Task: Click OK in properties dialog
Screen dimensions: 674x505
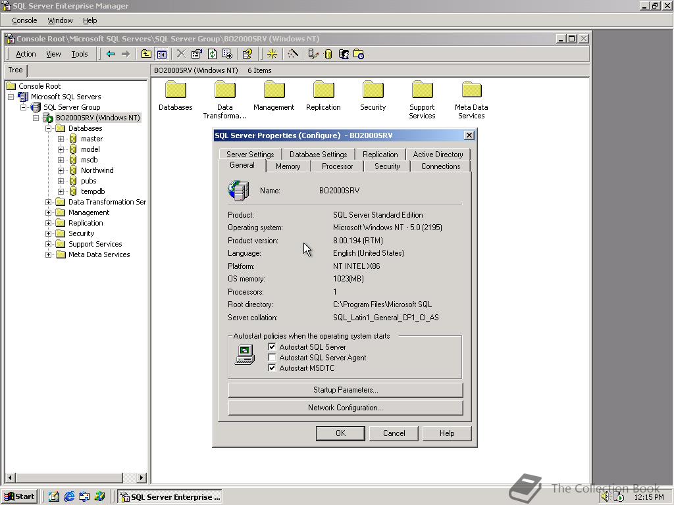Action: tap(340, 433)
